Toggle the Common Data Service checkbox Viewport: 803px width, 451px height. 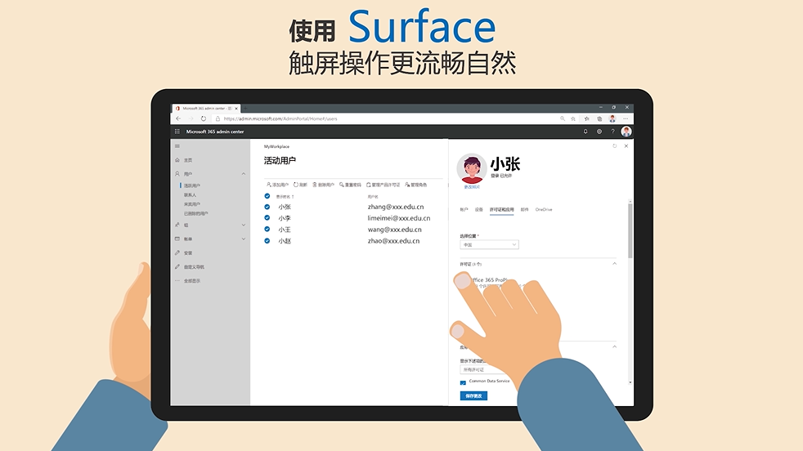tap(463, 382)
